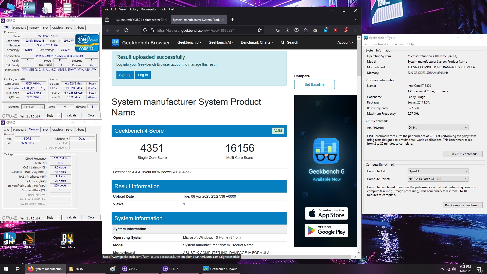
Task: Open Task View on the taskbar
Action: click(x=18, y=269)
